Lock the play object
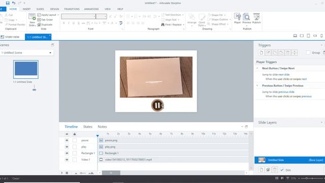325x183 pixels. click(x=75, y=147)
